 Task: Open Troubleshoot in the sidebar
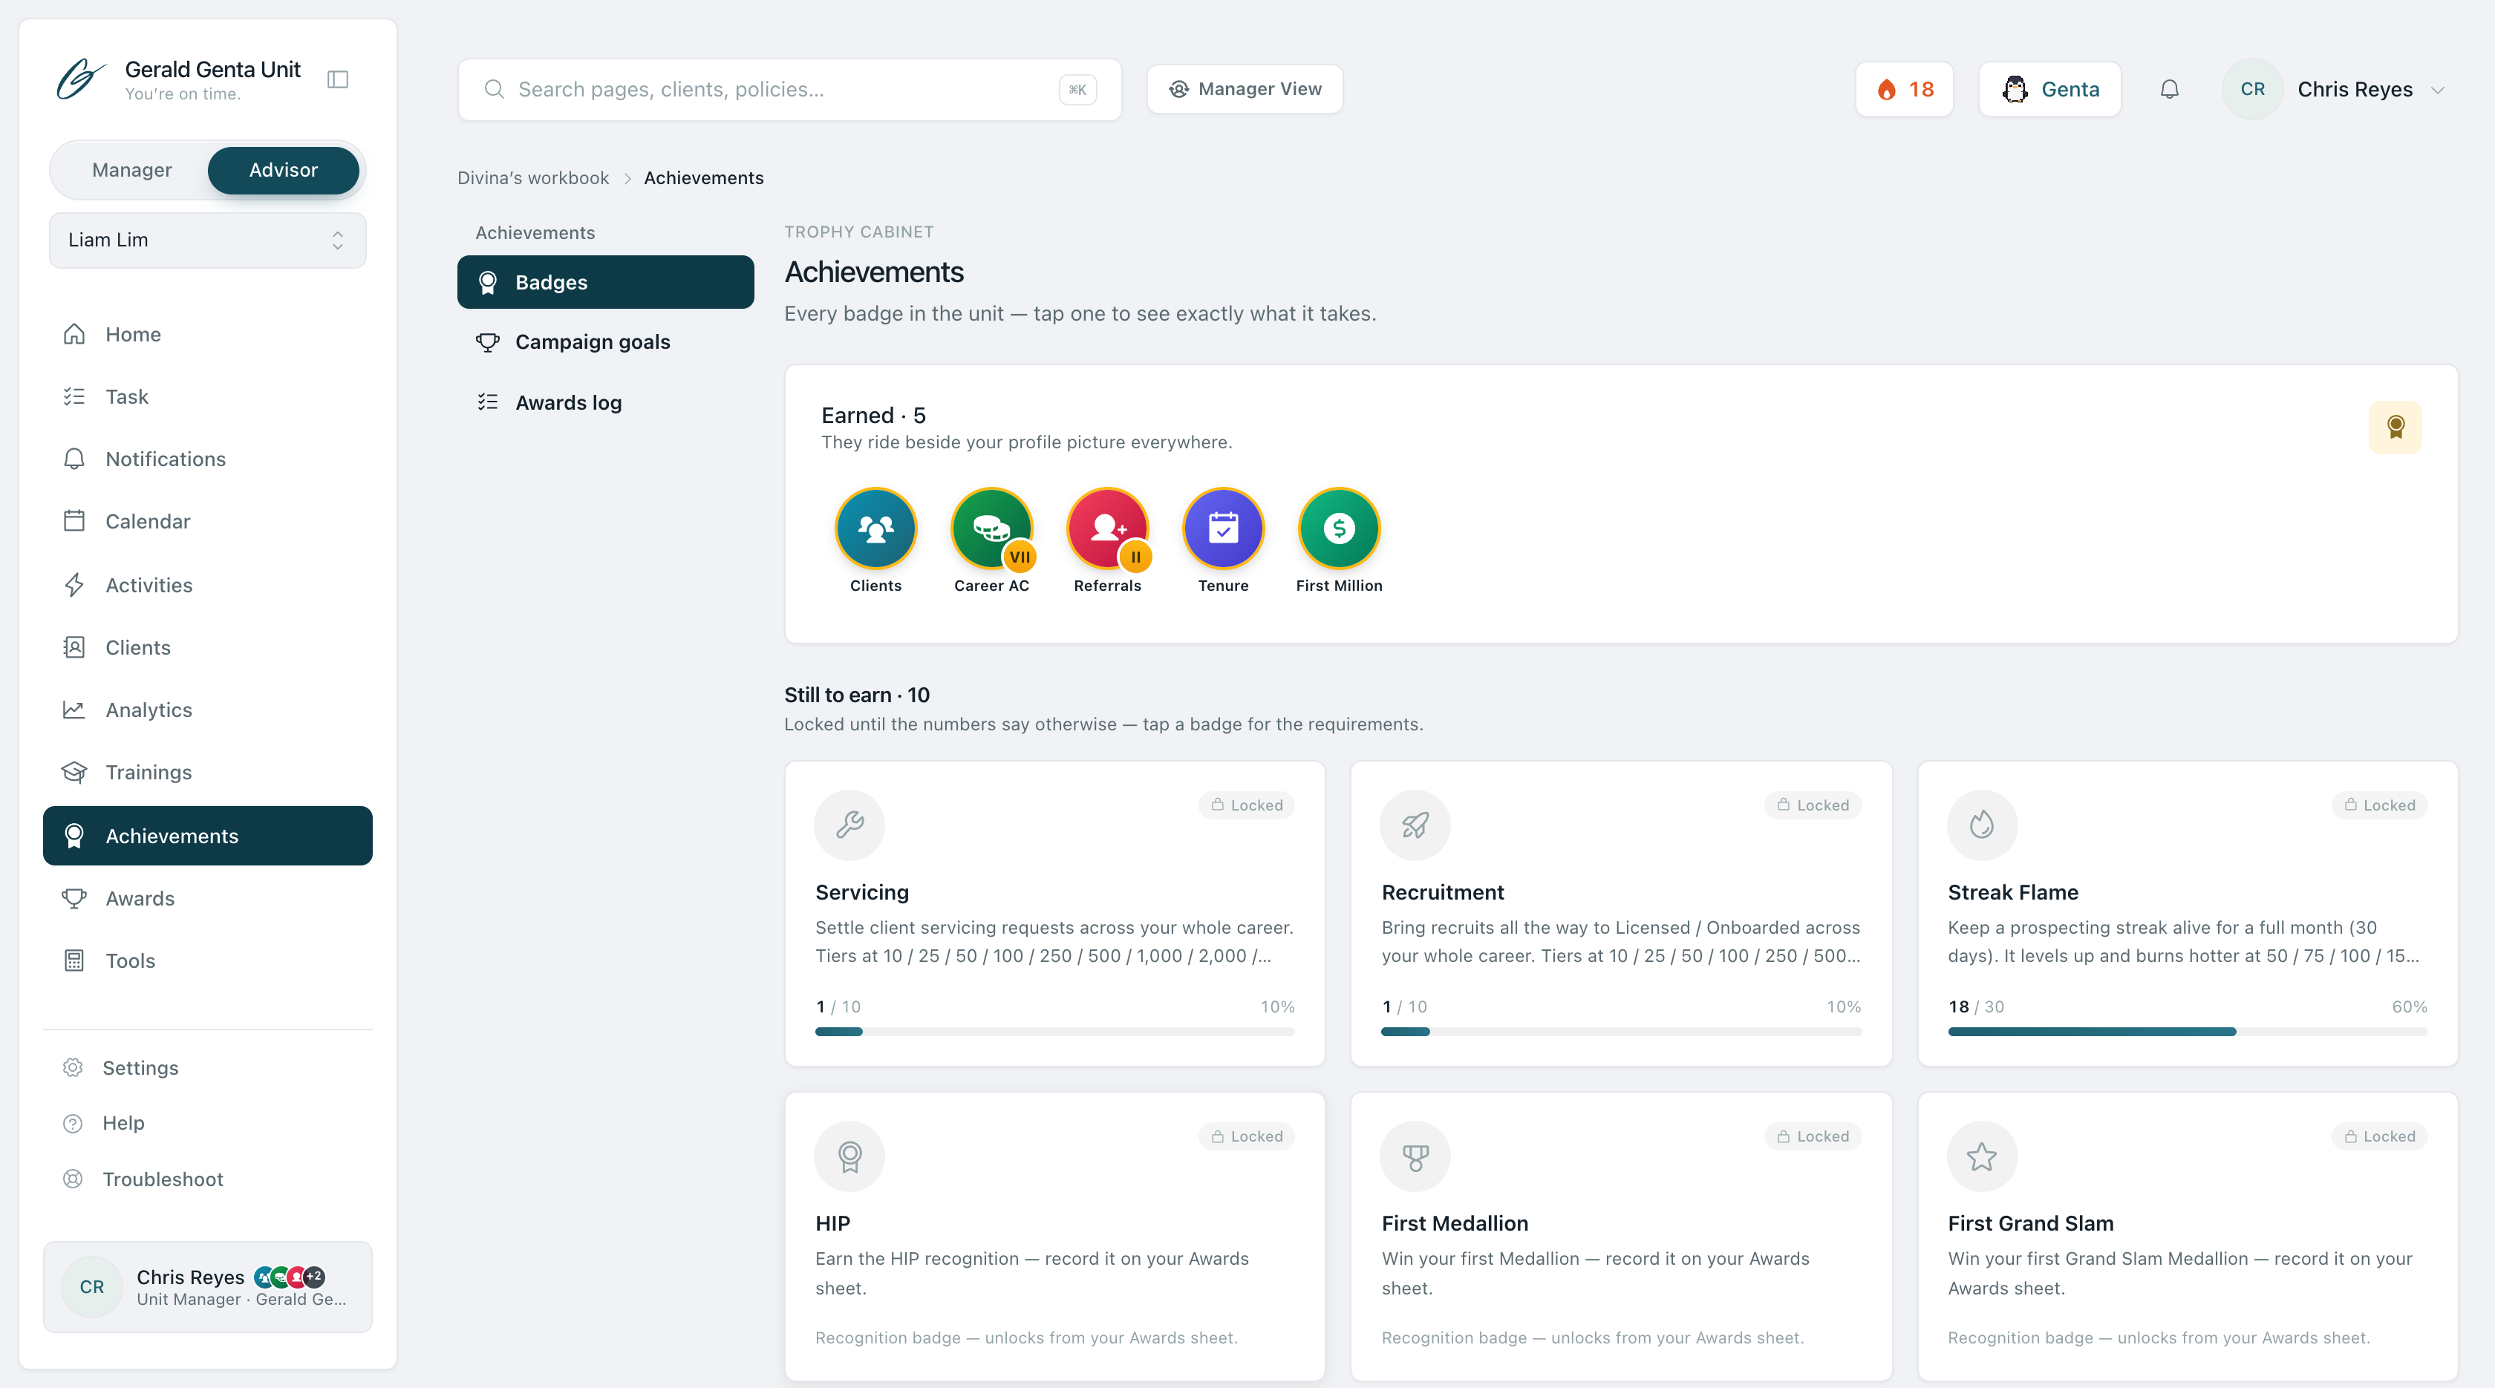point(207,1179)
